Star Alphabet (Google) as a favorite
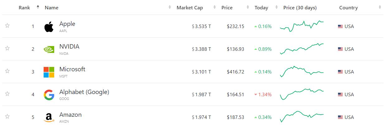Screen dimensions: 386x127 click(7, 94)
